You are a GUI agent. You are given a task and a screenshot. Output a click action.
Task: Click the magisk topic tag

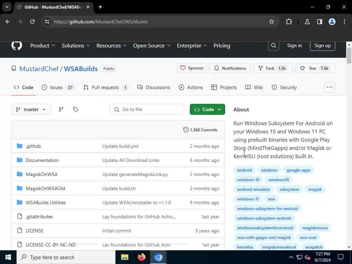coord(315,189)
